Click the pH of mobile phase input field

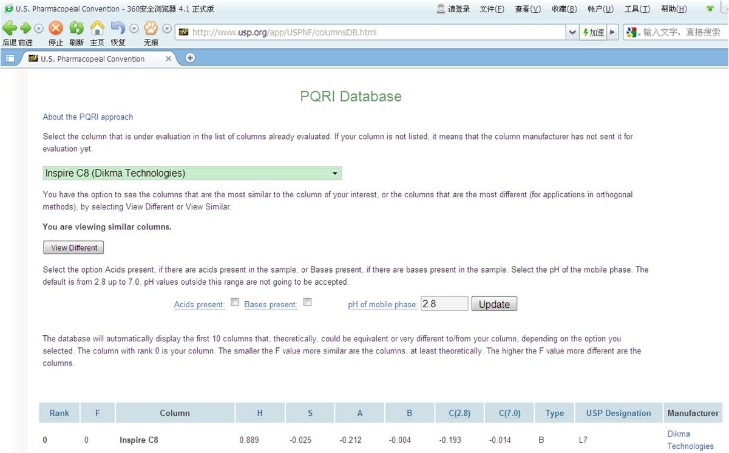[x=444, y=304]
